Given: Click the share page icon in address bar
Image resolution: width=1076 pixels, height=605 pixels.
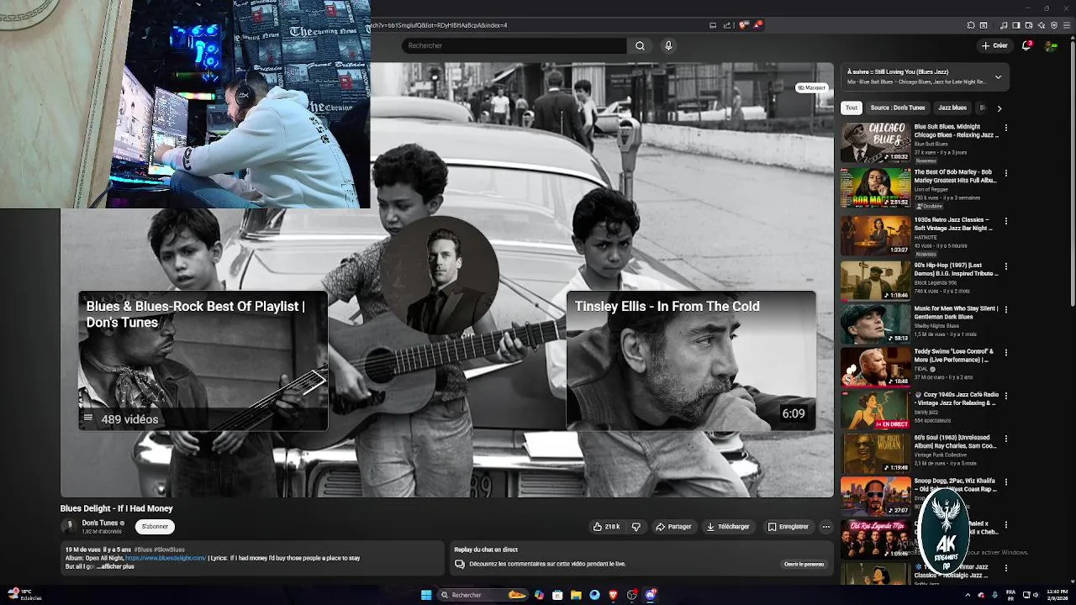Looking at the screenshot, I should [727, 25].
